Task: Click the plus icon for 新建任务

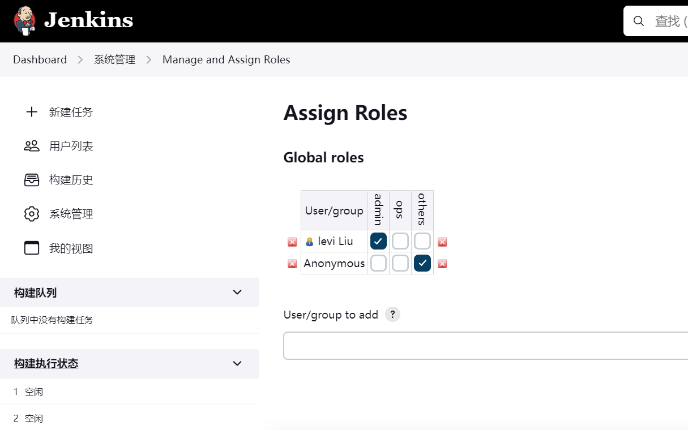Action: (x=32, y=112)
